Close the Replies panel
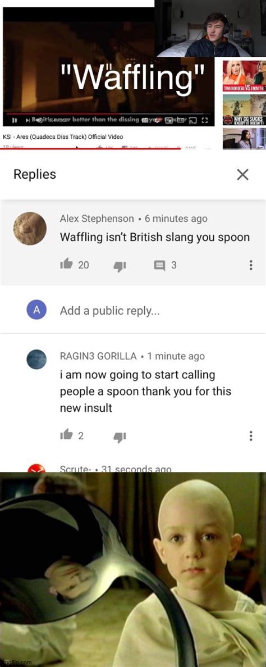 [x=242, y=174]
